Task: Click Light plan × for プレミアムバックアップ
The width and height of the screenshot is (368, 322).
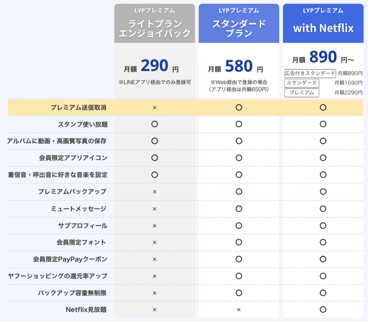Action: 155,192
